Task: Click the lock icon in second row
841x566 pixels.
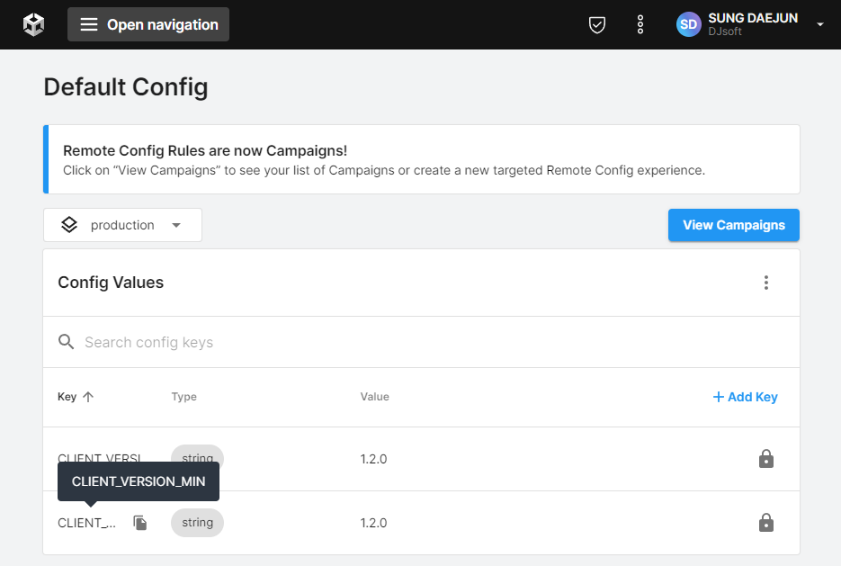Action: point(766,523)
